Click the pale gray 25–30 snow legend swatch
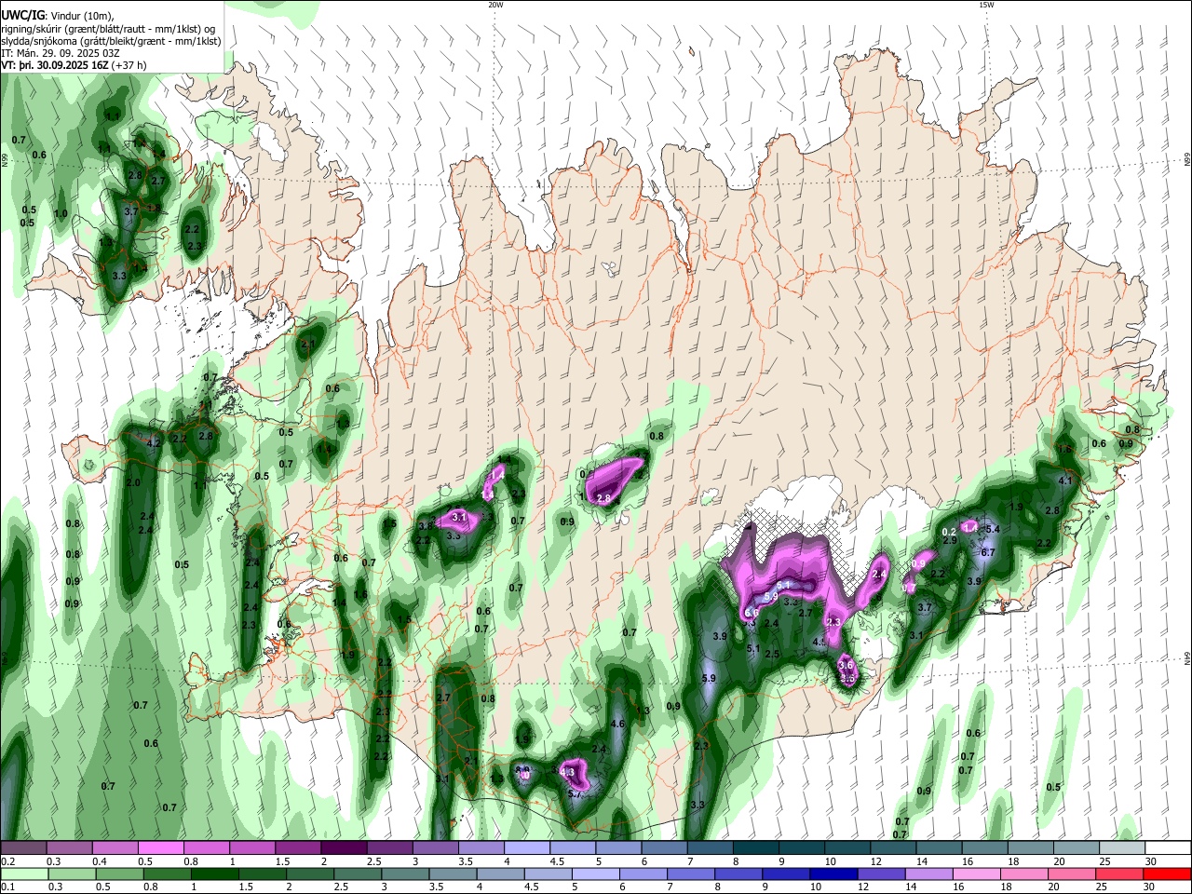This screenshot has height=894, width=1192. [x=1123, y=848]
